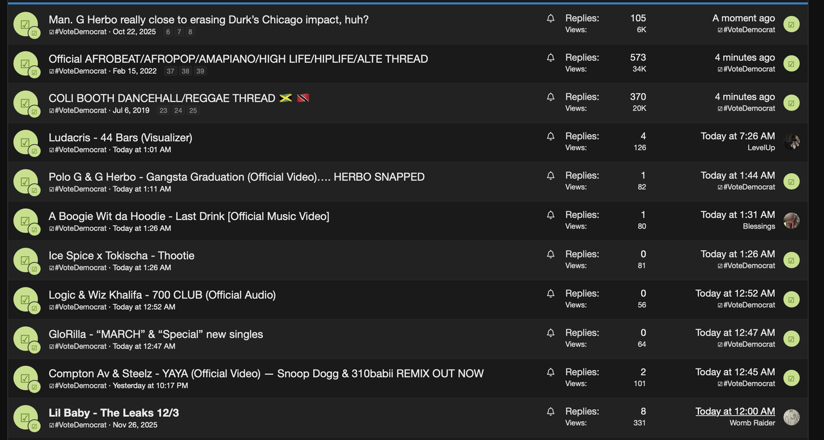Go to page 8 of Man. G Herbo thread
The image size is (824, 440).
pos(190,32)
